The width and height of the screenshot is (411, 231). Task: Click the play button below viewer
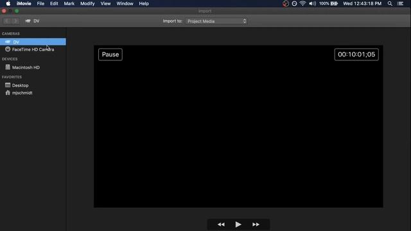tap(238, 225)
